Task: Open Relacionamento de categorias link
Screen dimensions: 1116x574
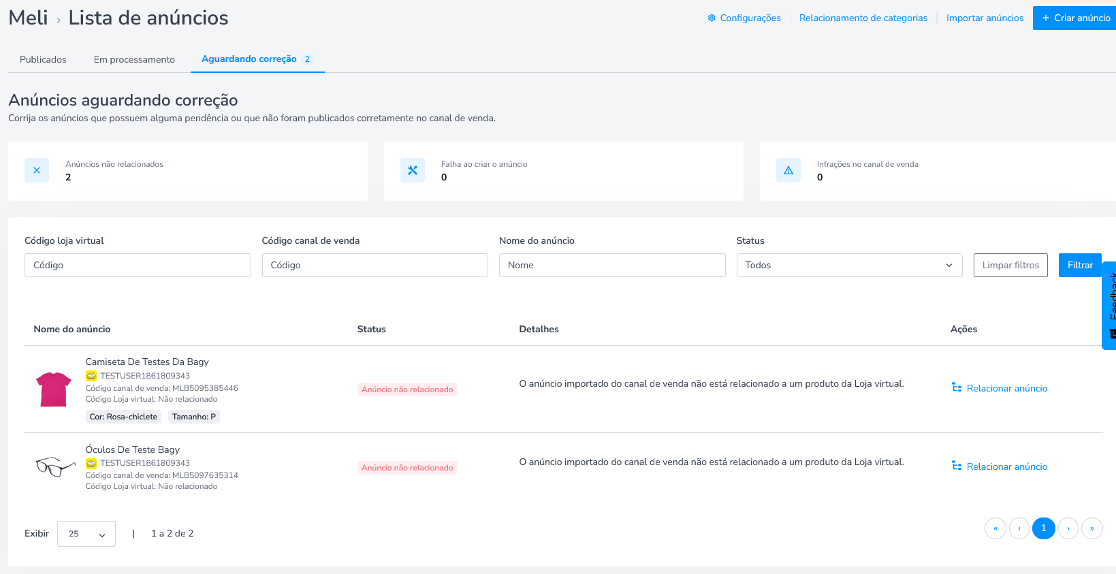Action: coord(863,18)
